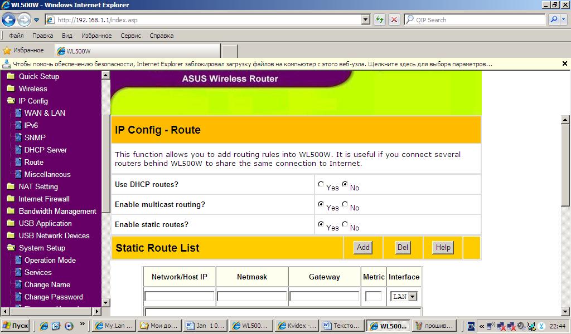Select Yes for Enable multicast routing
571x334 pixels.
(321, 204)
